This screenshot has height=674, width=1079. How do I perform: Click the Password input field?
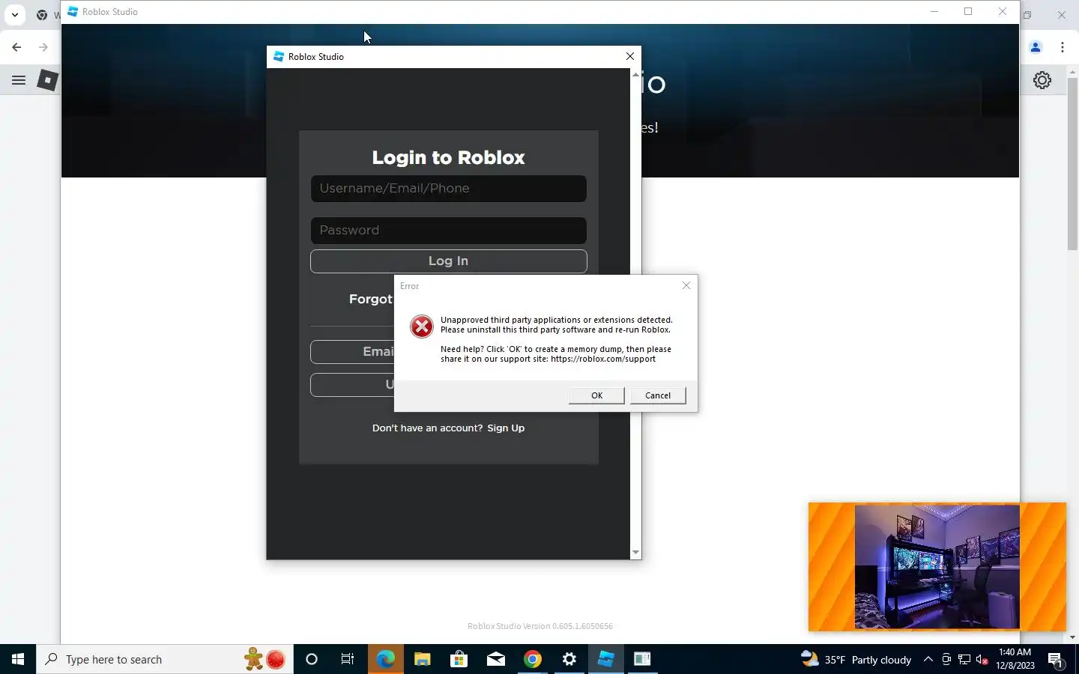(x=448, y=231)
